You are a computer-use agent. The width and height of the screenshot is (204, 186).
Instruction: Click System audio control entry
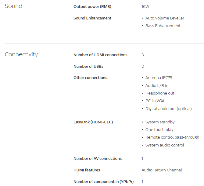[x=165, y=145]
